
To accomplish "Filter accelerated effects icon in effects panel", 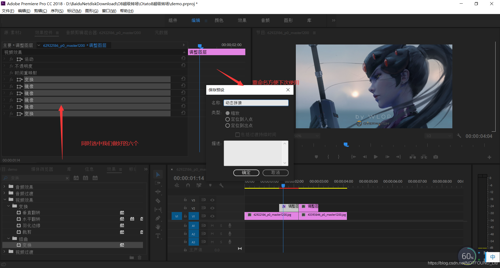I will (76, 178).
